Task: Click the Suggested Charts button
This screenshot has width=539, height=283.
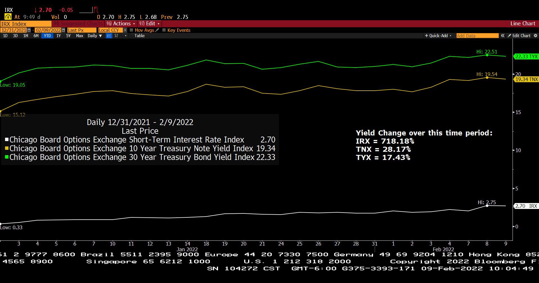Action: click(x=78, y=24)
